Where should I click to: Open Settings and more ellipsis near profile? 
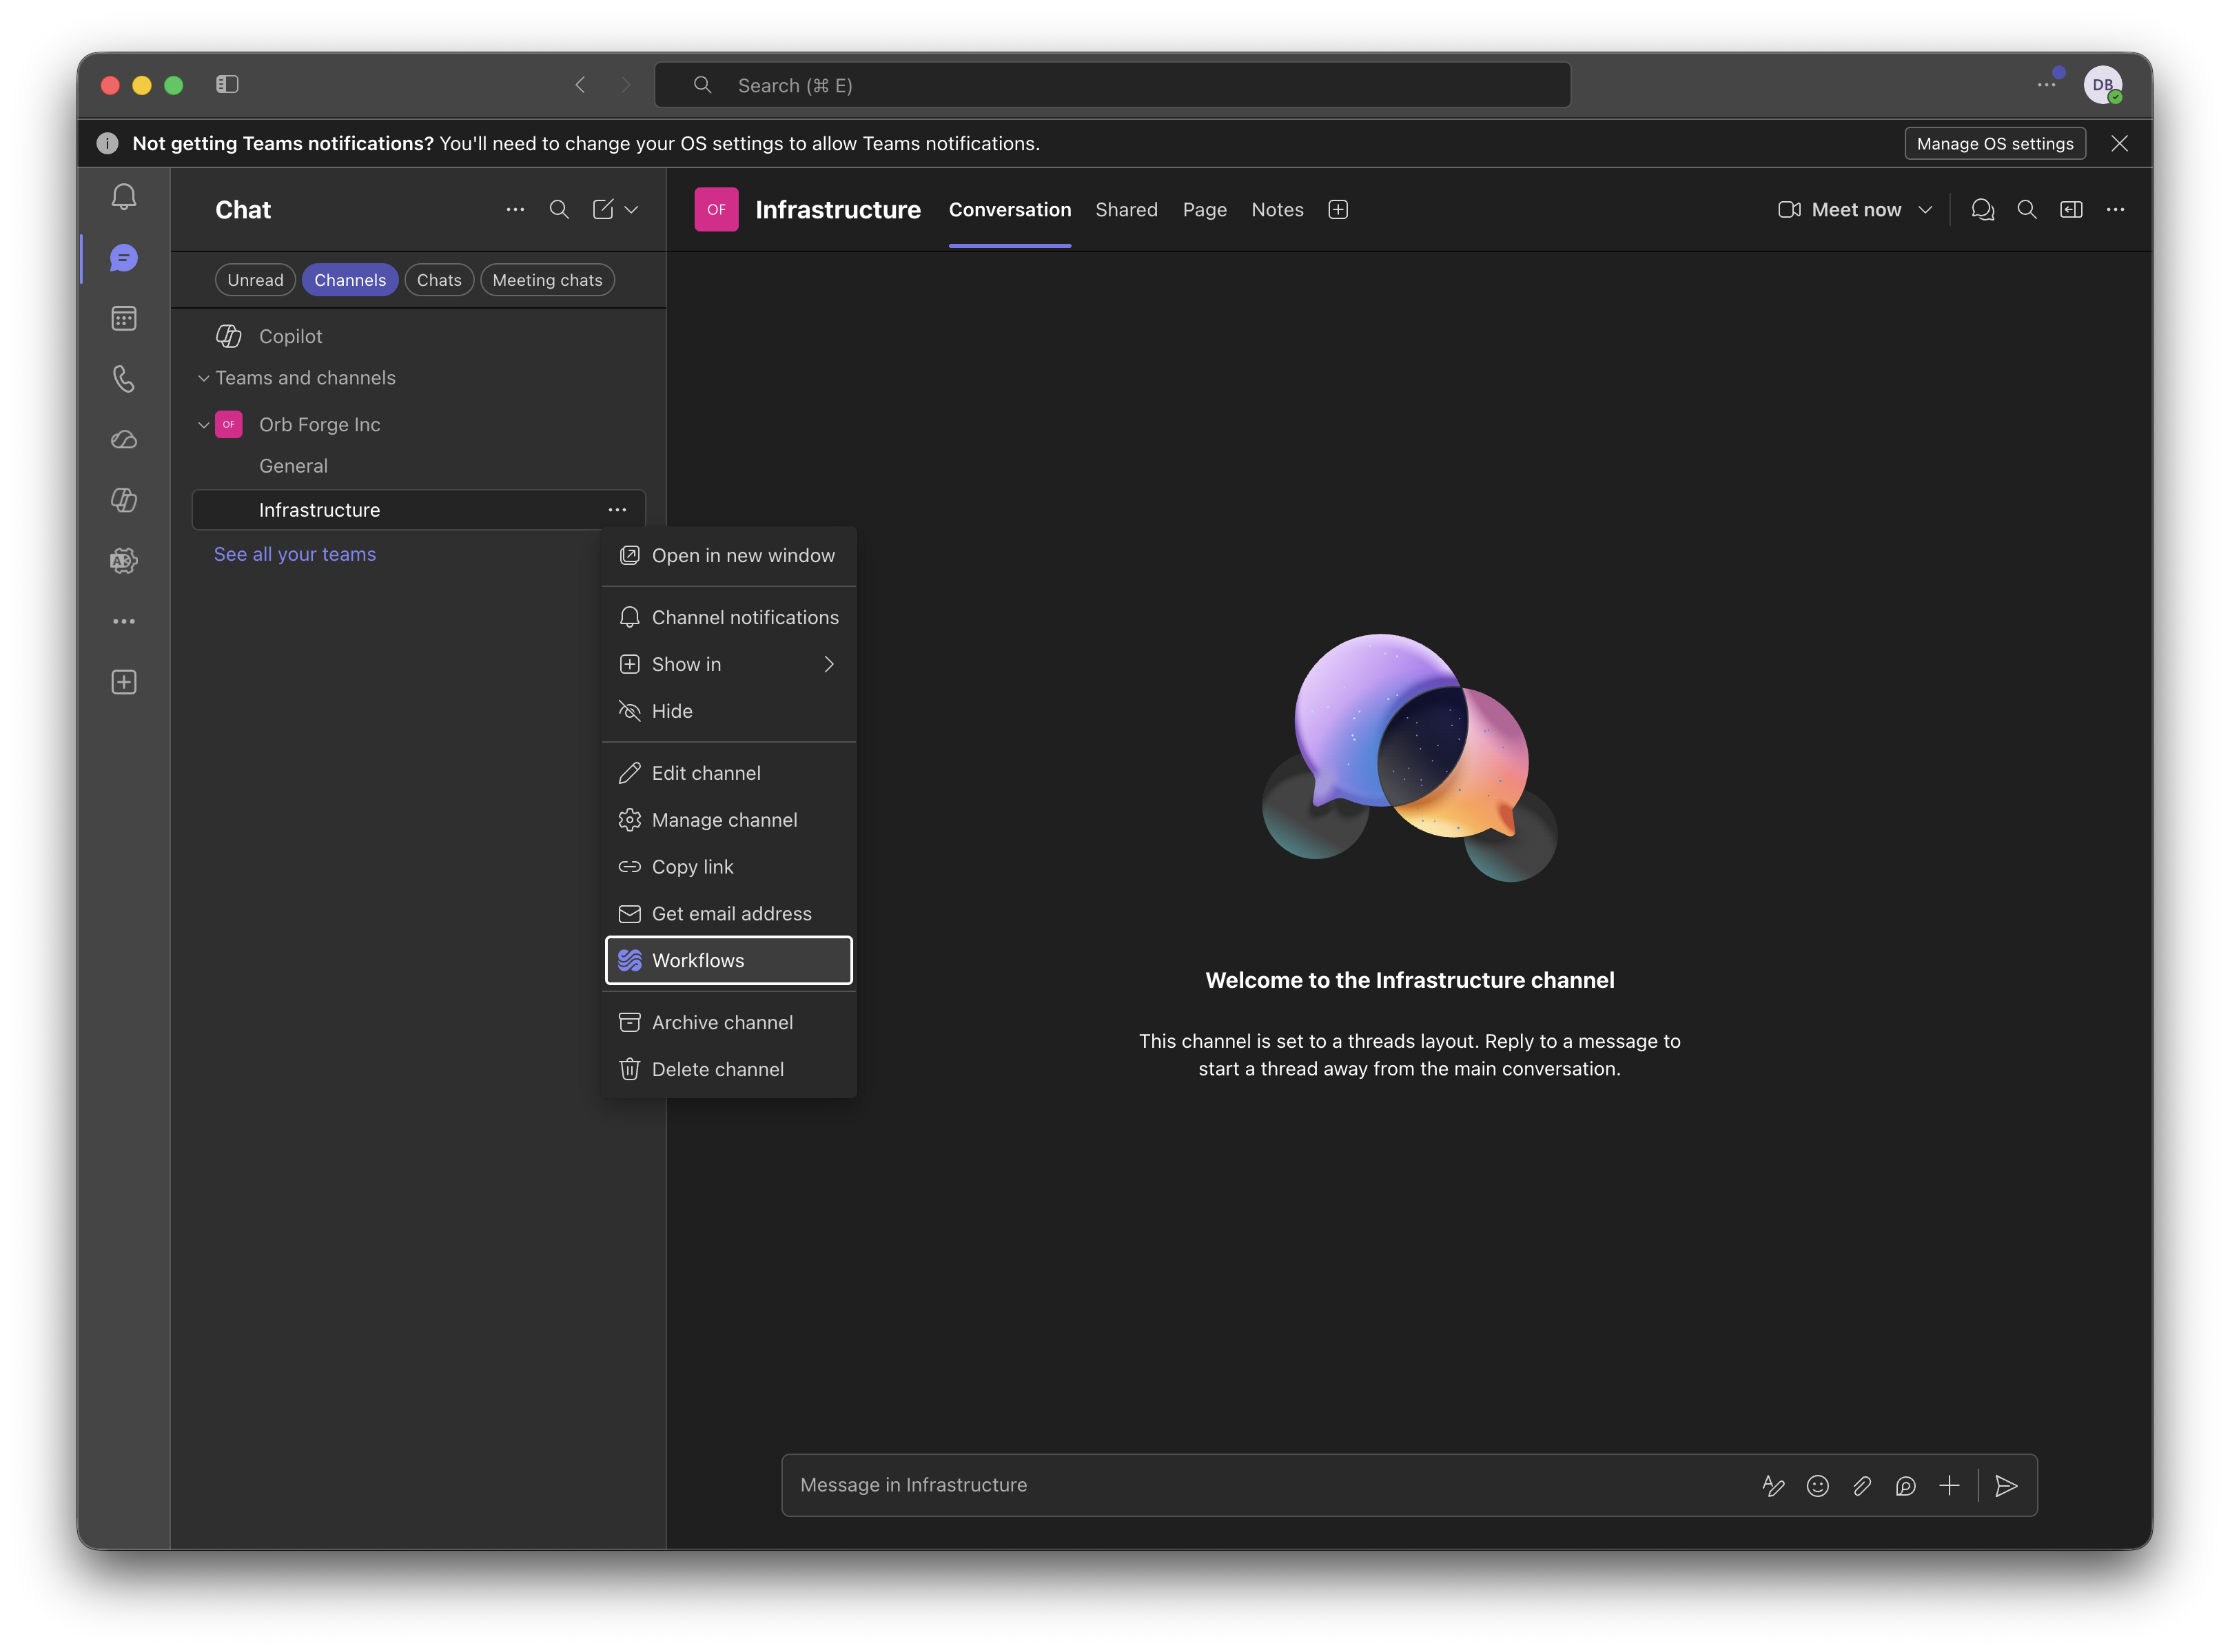click(x=2046, y=85)
